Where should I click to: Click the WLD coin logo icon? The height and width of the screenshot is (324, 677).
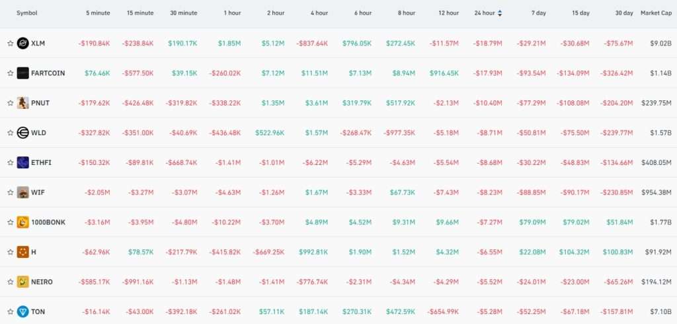pos(23,133)
